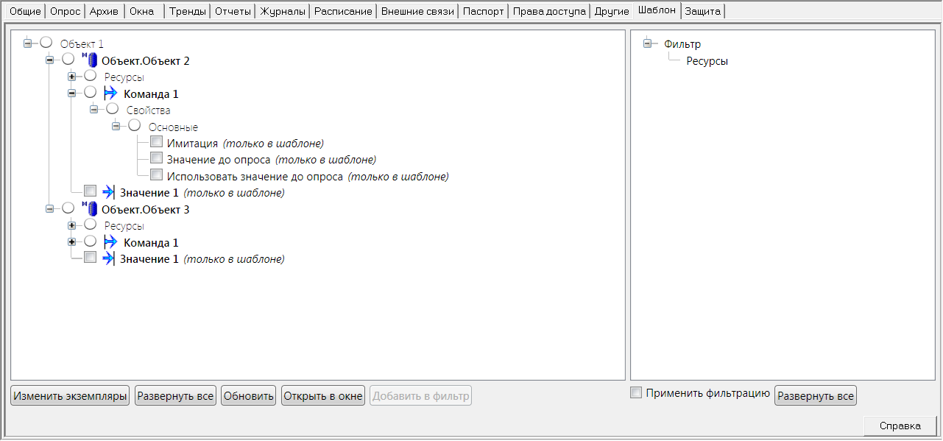Image resolution: width=943 pixels, height=441 pixels.
Task: Select the Ресурсы item under Фильтр
Action: [x=707, y=61]
